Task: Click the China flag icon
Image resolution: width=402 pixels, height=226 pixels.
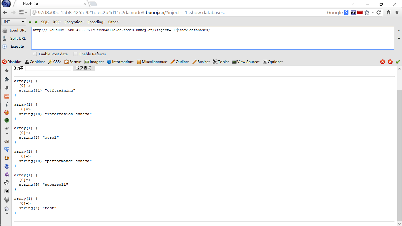Action: click(360, 12)
